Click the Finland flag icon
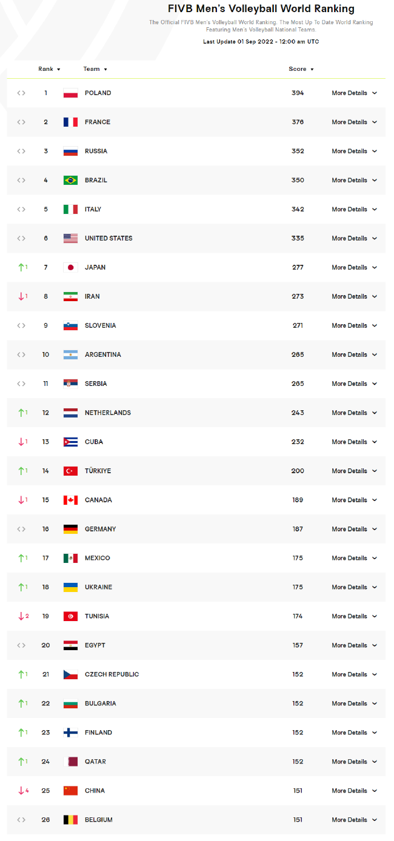394x841 pixels. (70, 733)
